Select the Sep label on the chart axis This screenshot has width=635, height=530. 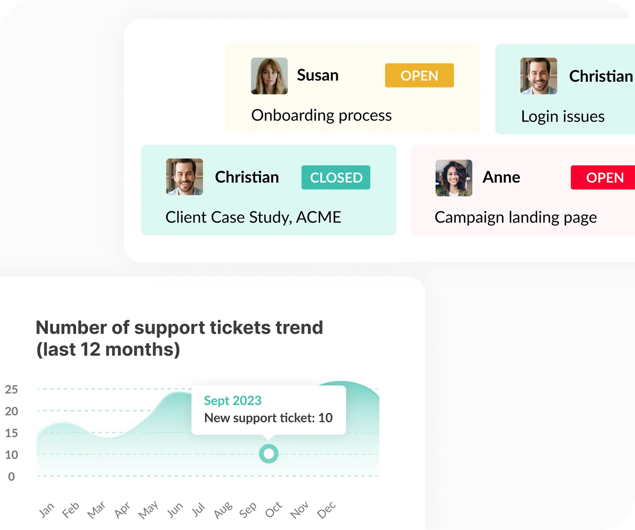(x=248, y=509)
